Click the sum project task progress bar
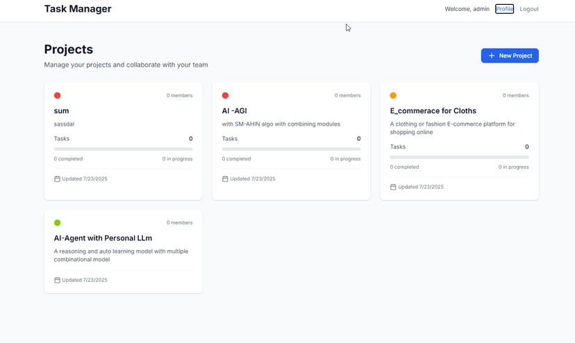This screenshot has height=343, width=575. (x=123, y=149)
